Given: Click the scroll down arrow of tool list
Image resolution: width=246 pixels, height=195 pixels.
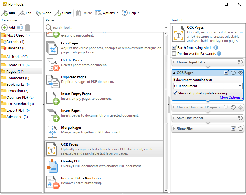Looking at the screenshot, I should [166, 191].
